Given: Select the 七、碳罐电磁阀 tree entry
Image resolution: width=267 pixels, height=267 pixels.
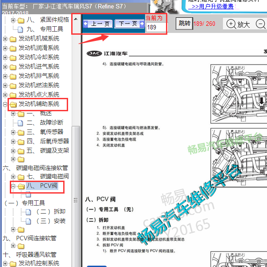Looking at the screenshot, I should (48, 176).
